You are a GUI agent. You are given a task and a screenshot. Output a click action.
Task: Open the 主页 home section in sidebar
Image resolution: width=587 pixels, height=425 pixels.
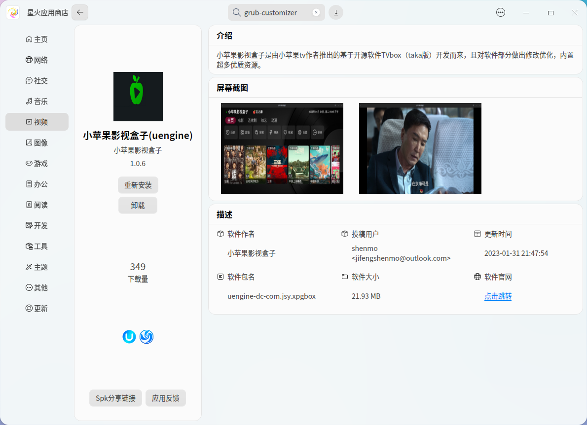(37, 39)
